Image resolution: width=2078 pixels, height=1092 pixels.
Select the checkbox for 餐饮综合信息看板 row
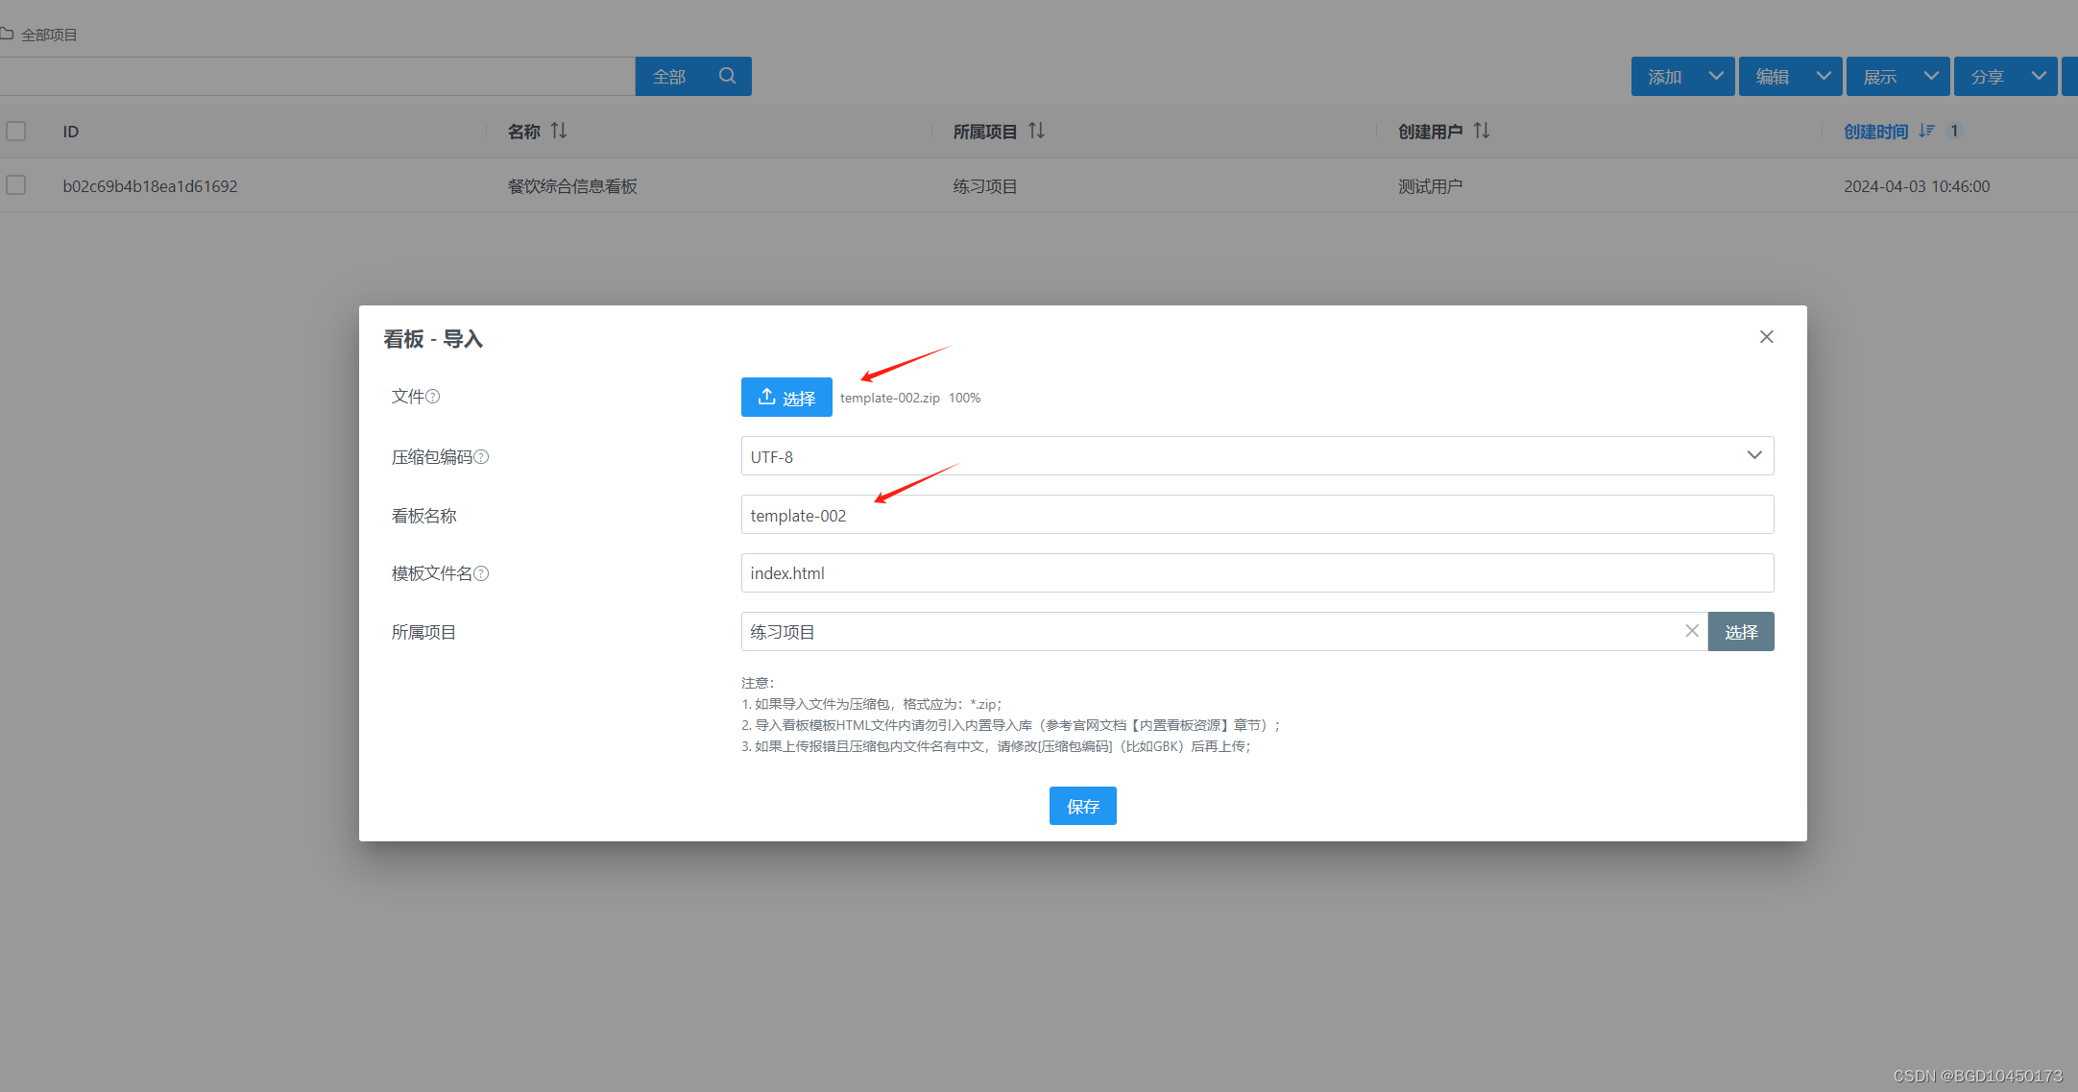coord(16,184)
